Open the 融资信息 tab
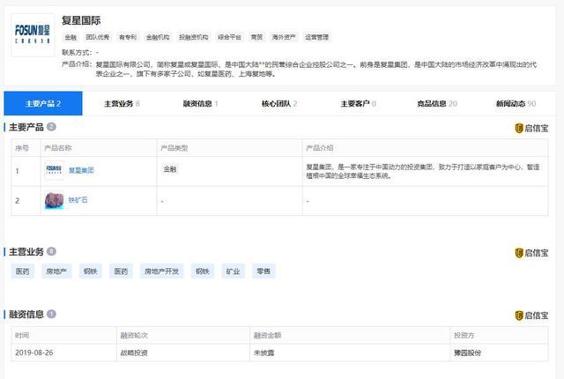The width and height of the screenshot is (564, 379). [x=201, y=103]
